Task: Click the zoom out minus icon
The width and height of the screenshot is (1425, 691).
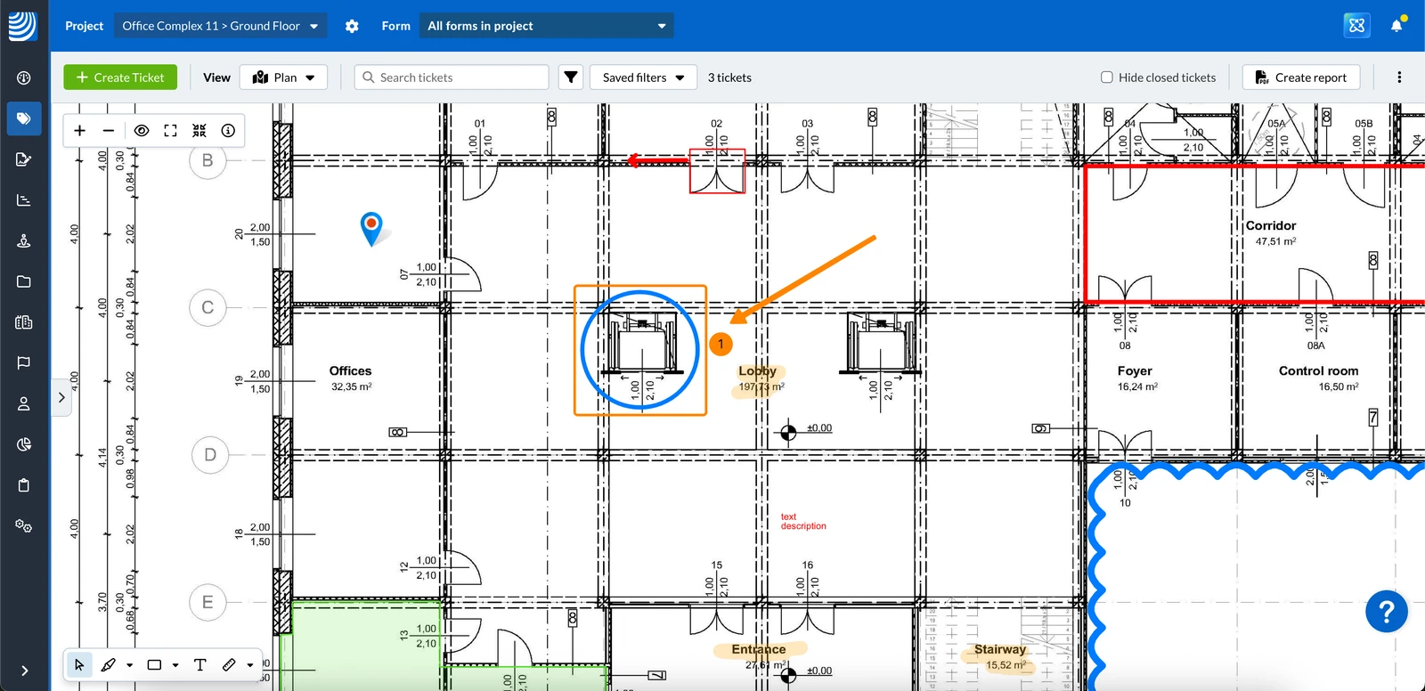Action: coord(109,131)
